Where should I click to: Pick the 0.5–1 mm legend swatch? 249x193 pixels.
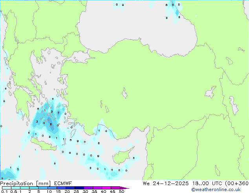(16, 188)
